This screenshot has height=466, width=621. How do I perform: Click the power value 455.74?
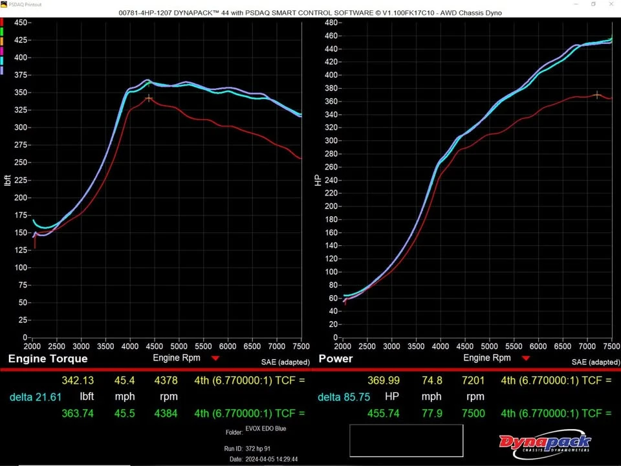tap(384, 414)
